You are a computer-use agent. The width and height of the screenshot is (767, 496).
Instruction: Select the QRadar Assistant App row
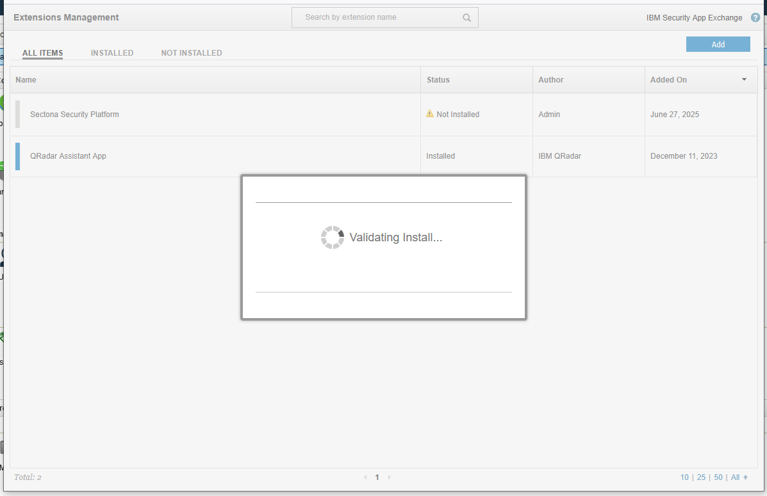pyautogui.click(x=68, y=156)
